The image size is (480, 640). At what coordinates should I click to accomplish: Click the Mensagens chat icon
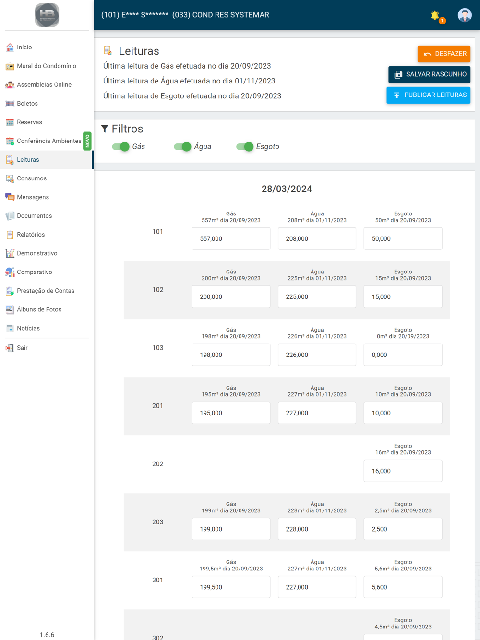tap(10, 197)
